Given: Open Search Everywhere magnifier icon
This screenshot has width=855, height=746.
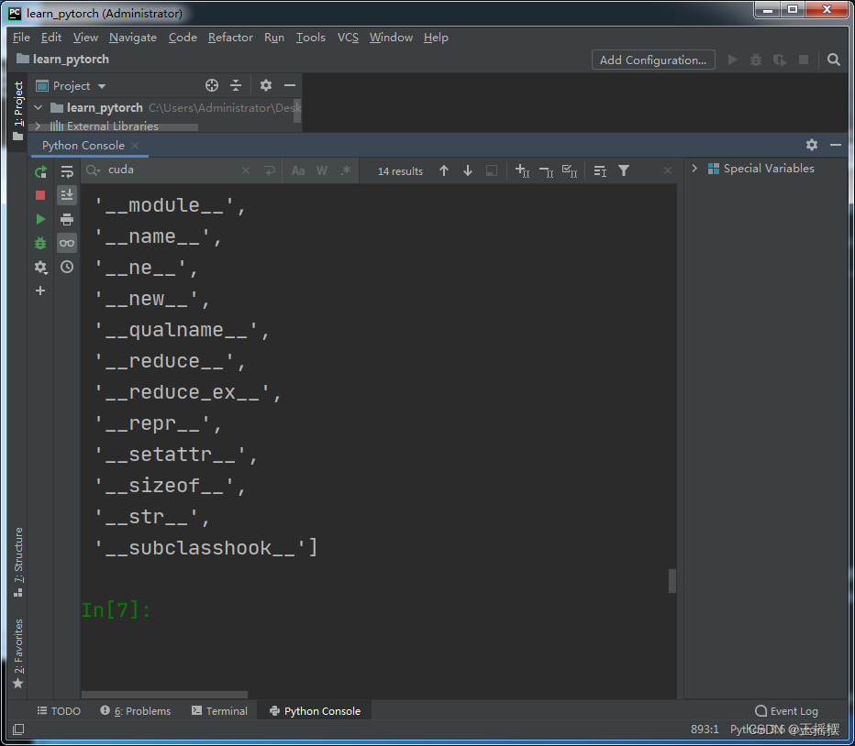Looking at the screenshot, I should coord(833,60).
